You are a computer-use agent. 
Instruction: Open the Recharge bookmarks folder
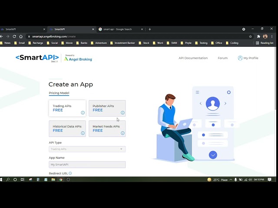pyautogui.click(x=36, y=43)
